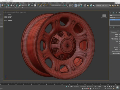Open the Graph Editors menu
The height and width of the screenshot is (90, 120).
coord(22,3)
